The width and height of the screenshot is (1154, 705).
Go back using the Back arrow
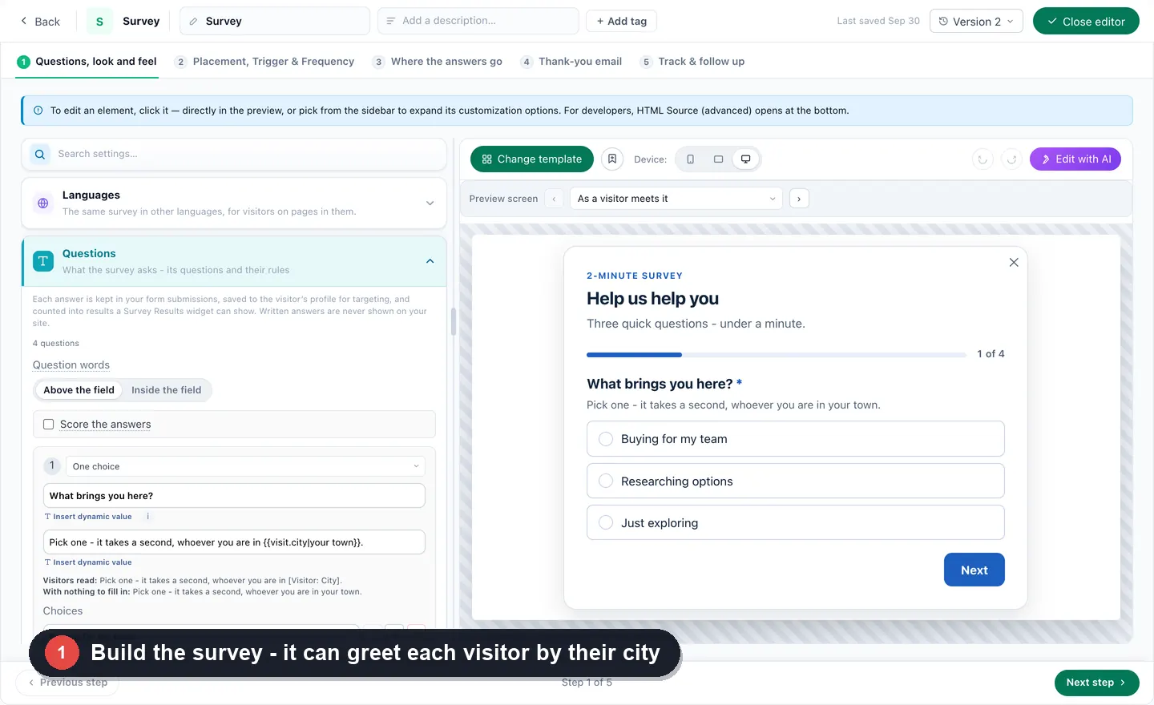coord(39,22)
